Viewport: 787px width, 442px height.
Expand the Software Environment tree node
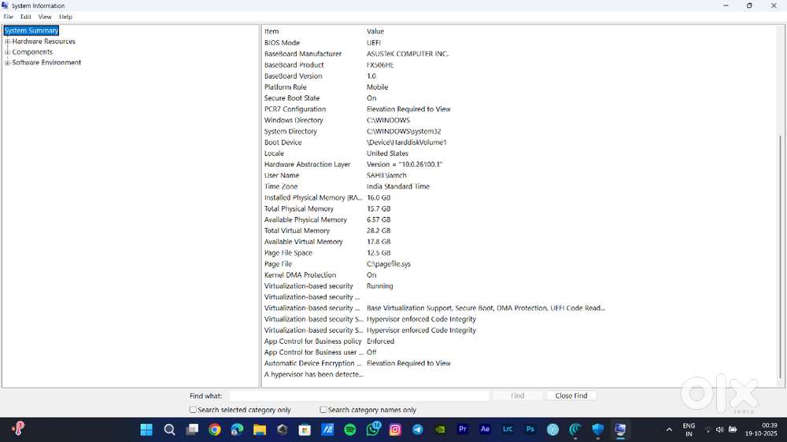coord(8,63)
